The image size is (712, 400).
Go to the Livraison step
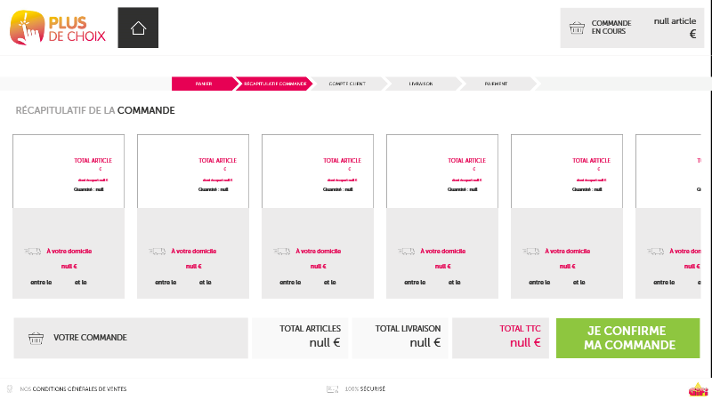point(421,84)
